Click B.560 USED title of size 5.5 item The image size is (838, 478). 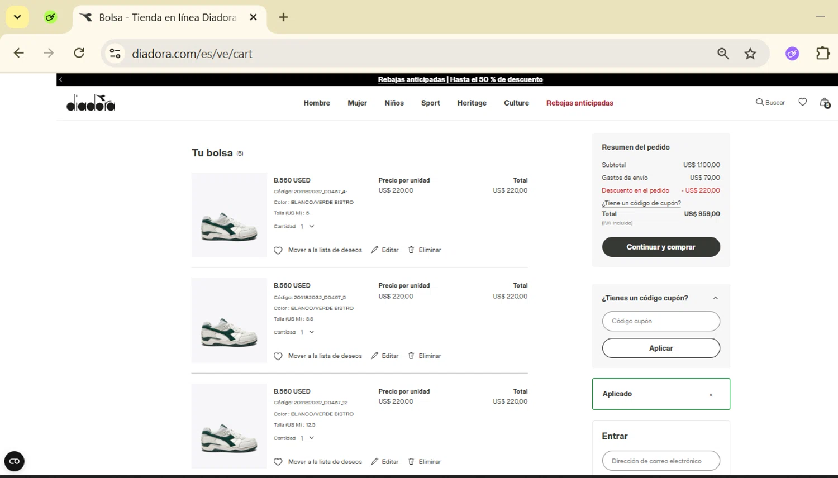point(292,286)
